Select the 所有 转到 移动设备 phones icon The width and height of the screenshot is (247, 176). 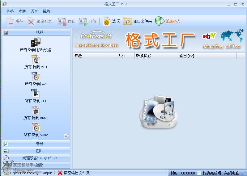[x=36, y=42]
